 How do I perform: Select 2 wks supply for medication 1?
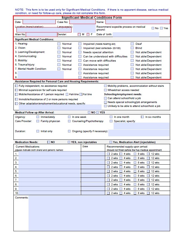[108, 154]
